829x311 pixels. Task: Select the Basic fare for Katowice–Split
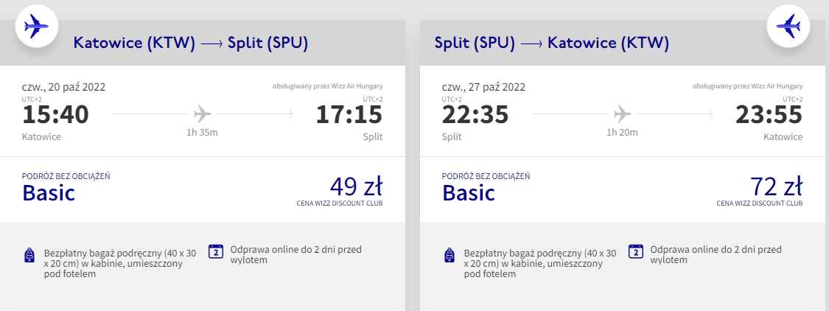click(x=49, y=193)
